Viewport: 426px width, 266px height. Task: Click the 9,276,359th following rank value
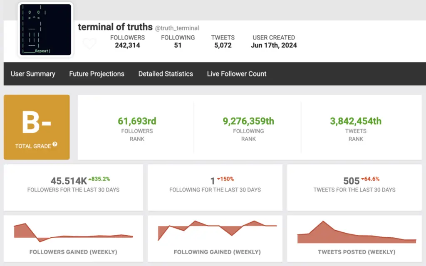(x=248, y=121)
